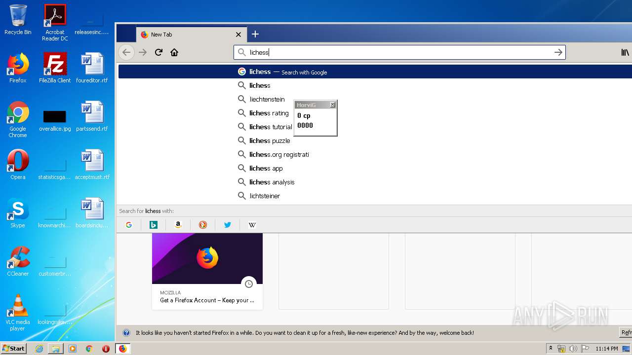The image size is (632, 355).
Task: Click the '0000' value in HorviG
Action: (x=305, y=125)
